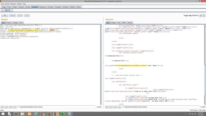Open the Windows Start button
Viewport: 206px width, 116px height.
[3, 114]
